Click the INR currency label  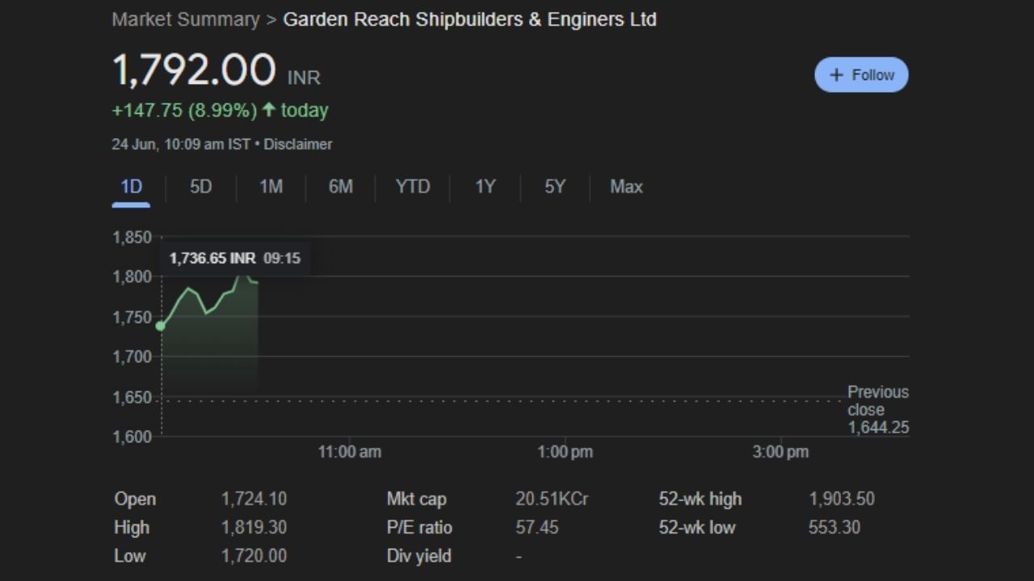304,78
